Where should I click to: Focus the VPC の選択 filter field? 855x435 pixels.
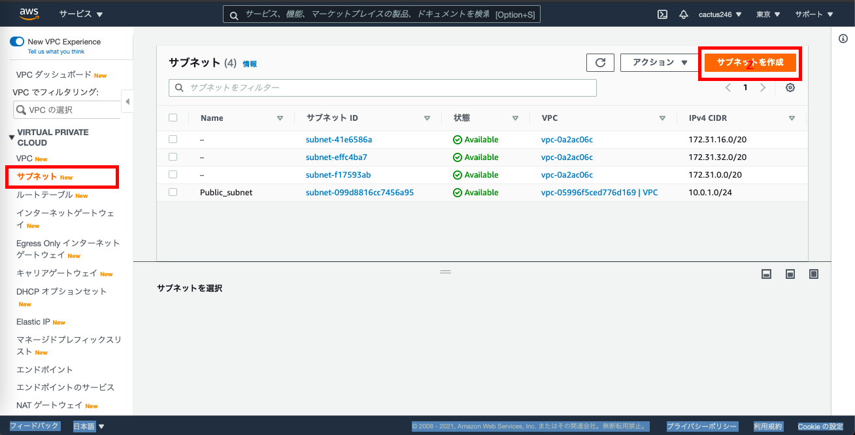coord(67,110)
